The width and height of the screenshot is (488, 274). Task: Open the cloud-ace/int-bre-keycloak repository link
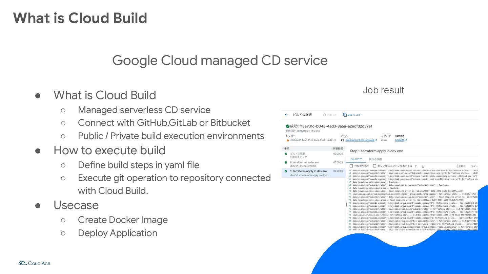(x=360, y=140)
